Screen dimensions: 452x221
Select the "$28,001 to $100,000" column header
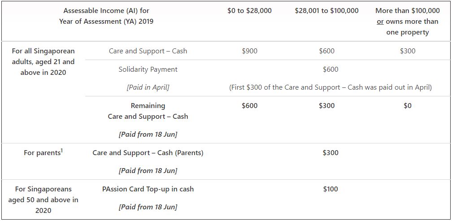(x=326, y=11)
